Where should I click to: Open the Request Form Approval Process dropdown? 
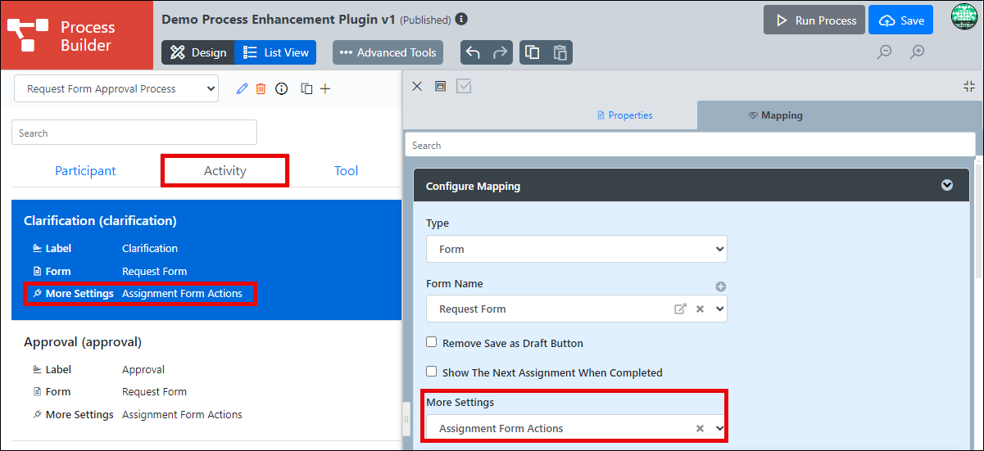(116, 88)
